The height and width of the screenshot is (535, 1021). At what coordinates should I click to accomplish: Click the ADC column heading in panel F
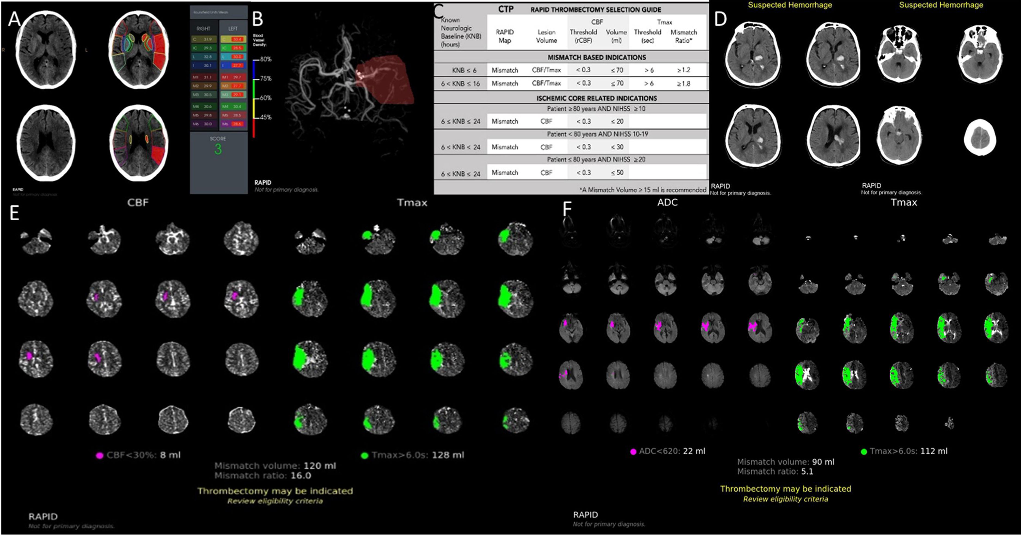(667, 202)
